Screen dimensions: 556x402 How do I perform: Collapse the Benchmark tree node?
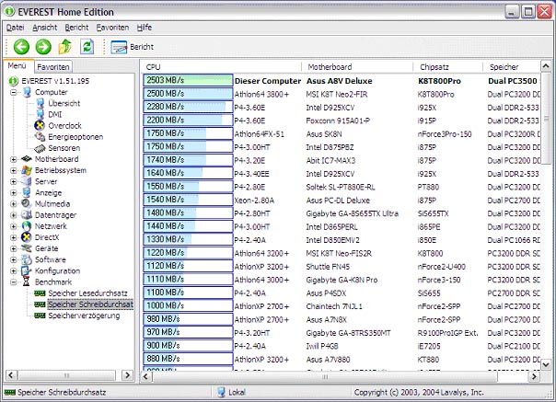pyautogui.click(x=14, y=282)
